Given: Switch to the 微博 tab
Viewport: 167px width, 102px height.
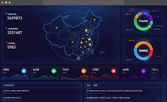Looking at the screenshot, I should (x=95, y=85).
